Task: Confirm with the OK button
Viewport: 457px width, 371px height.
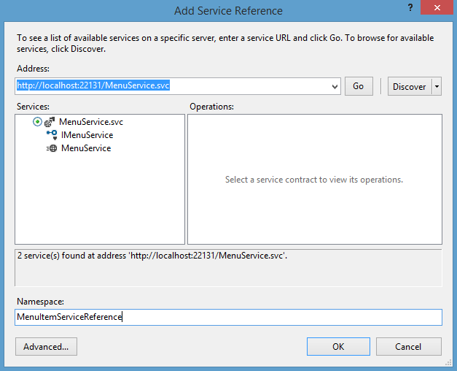Action: point(338,347)
